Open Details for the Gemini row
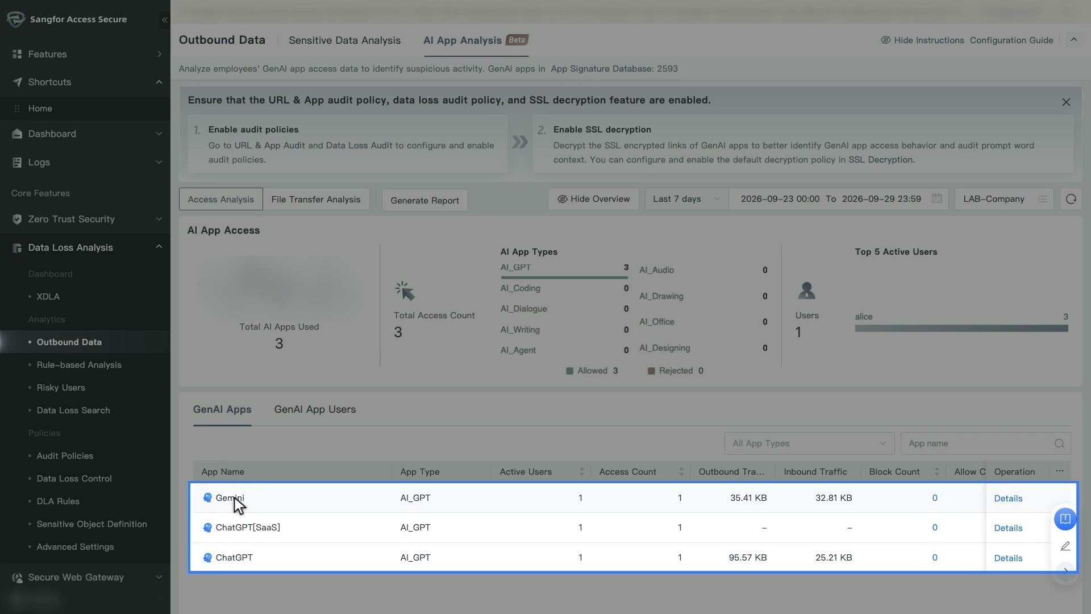1091x614 pixels. coord(1008,499)
